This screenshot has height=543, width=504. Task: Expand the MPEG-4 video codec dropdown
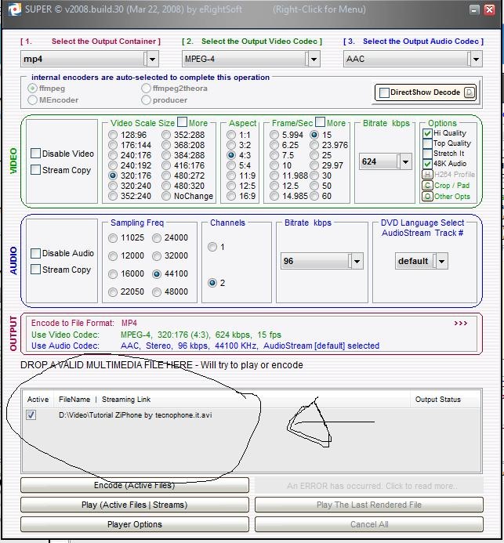tap(313, 59)
